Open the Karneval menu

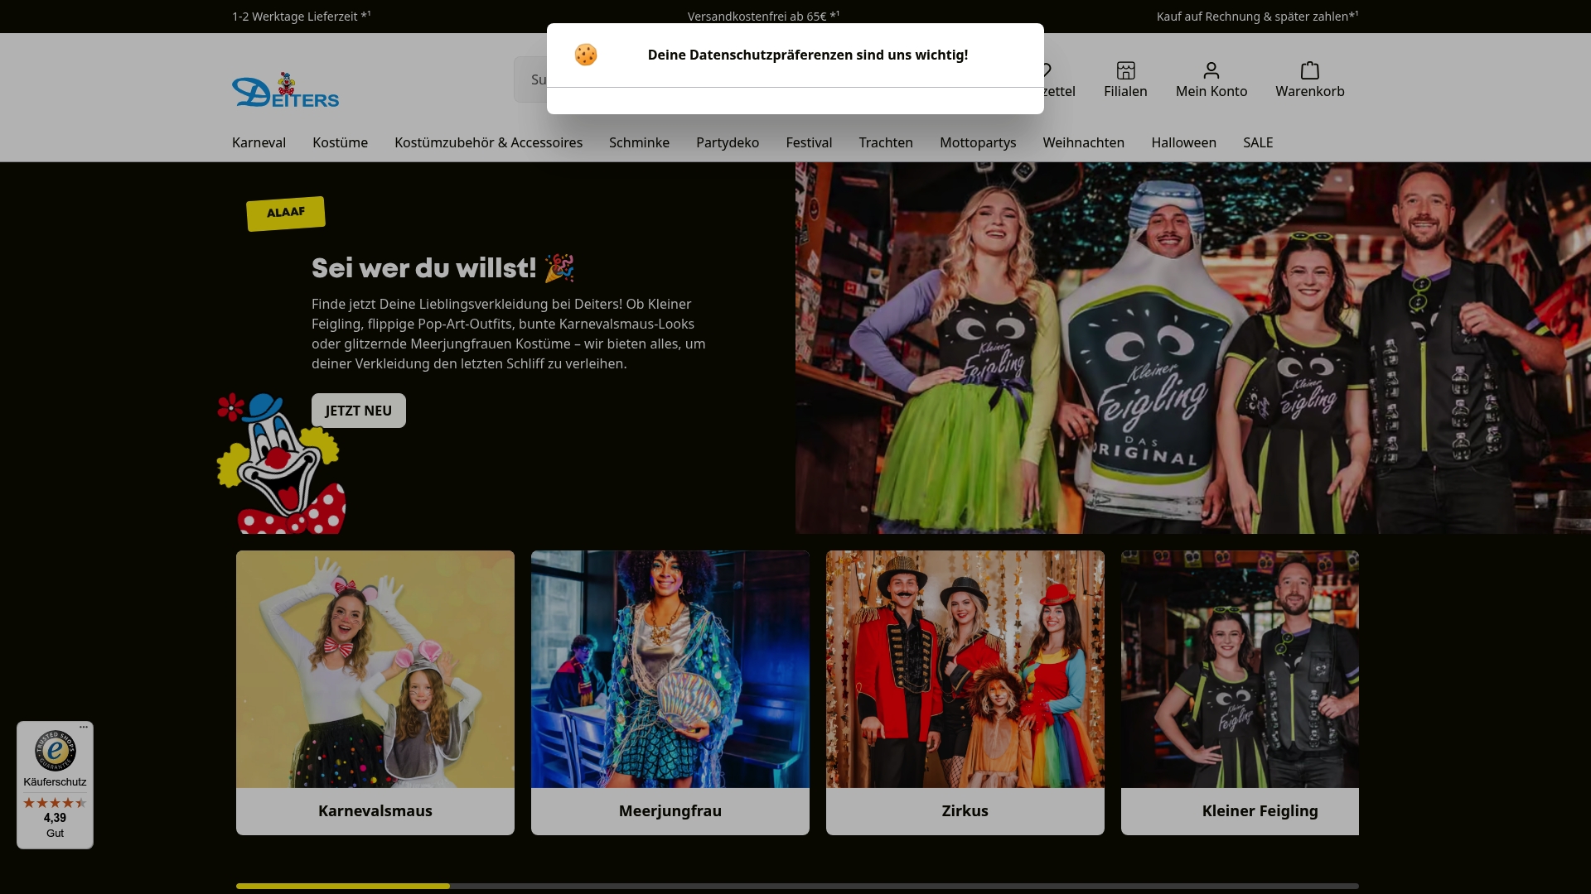259,142
